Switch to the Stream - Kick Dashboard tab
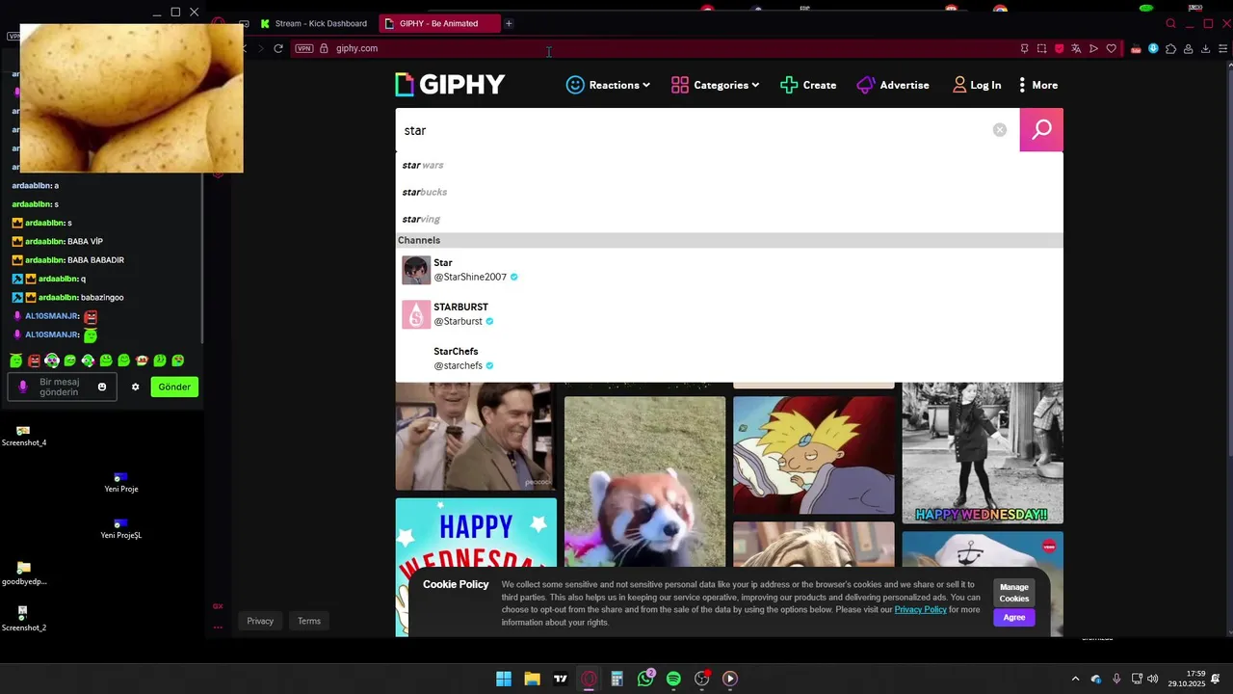Image resolution: width=1233 pixels, height=694 pixels. [313, 23]
